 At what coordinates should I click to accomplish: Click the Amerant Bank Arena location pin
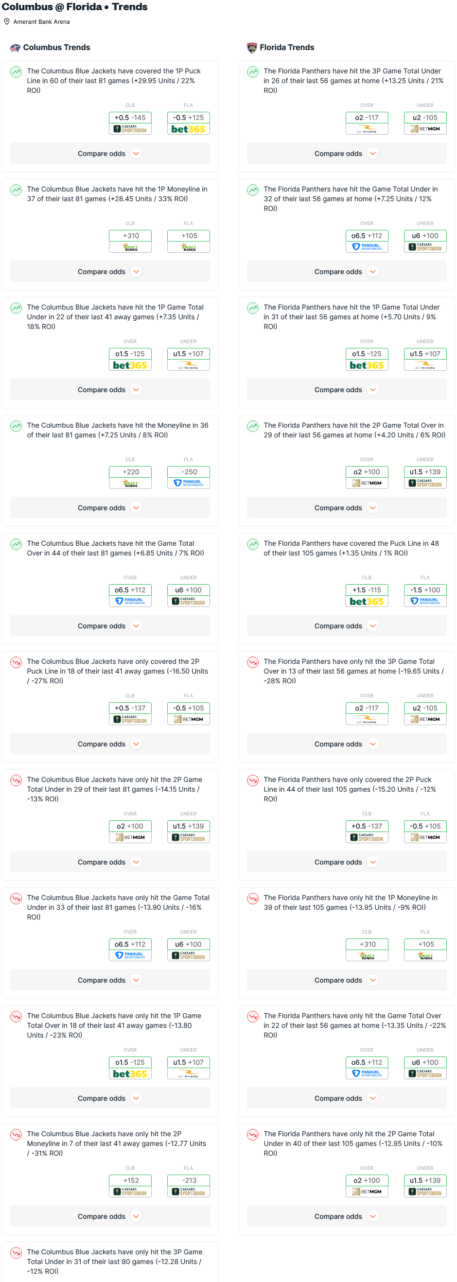point(7,22)
